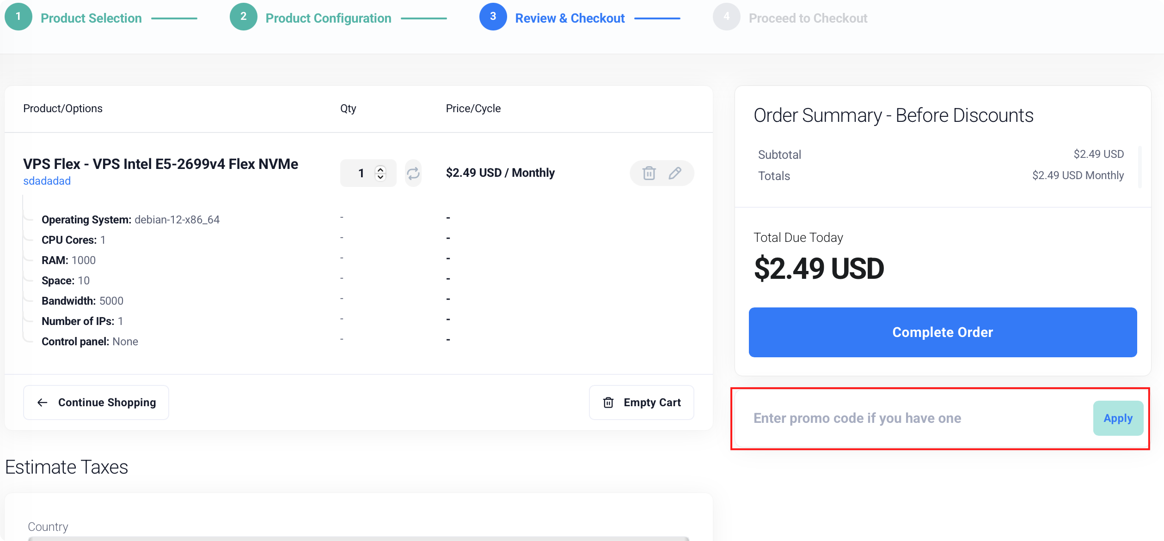Decrease quantity with down stepper arrow

pos(380,177)
